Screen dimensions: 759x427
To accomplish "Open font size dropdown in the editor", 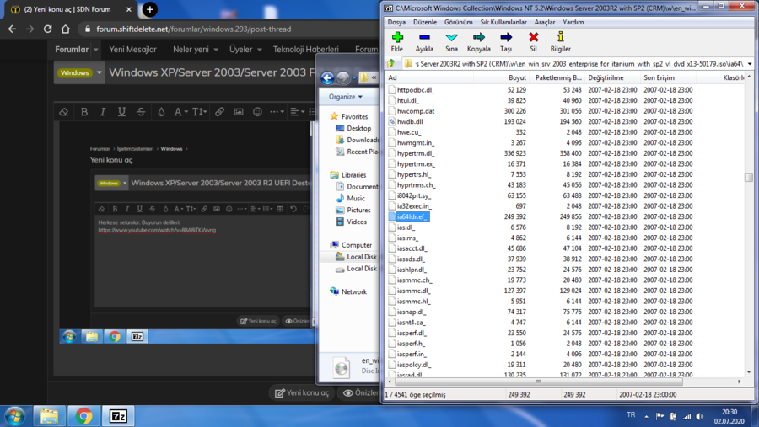I will tap(199, 112).
